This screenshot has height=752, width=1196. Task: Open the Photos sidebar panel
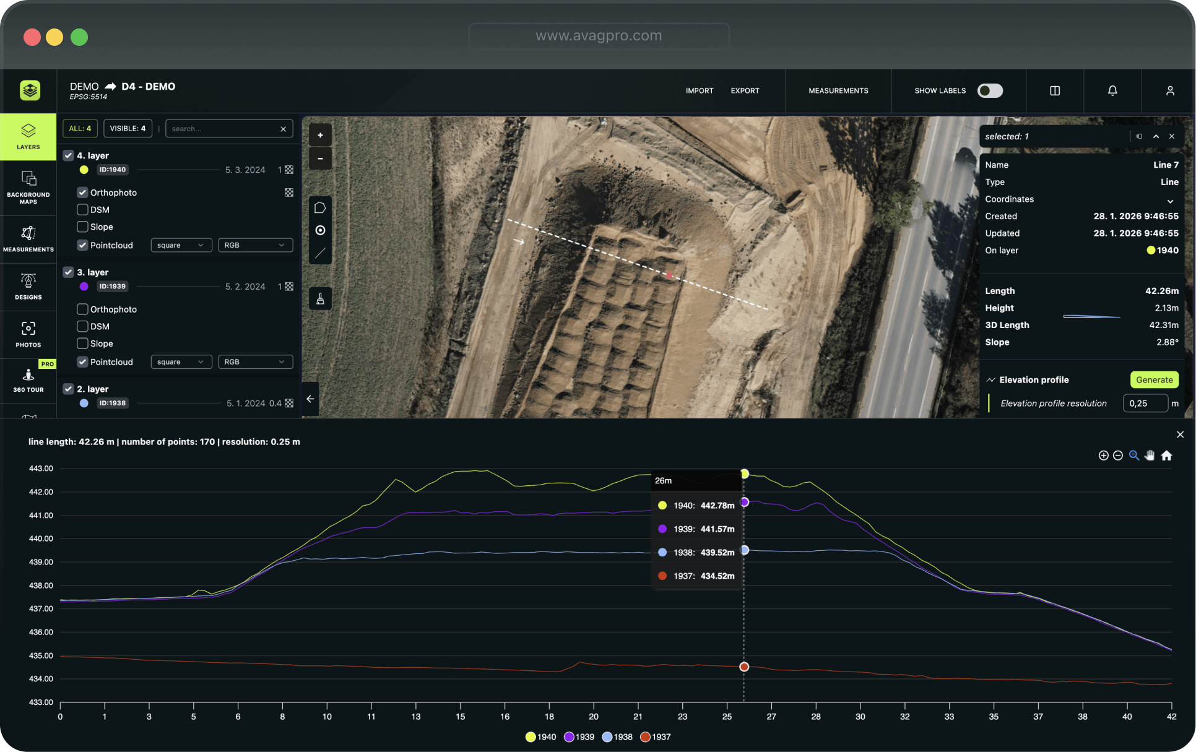coord(28,334)
